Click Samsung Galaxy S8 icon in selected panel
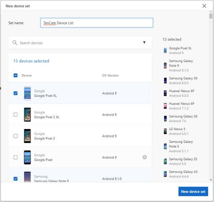 click(165, 119)
